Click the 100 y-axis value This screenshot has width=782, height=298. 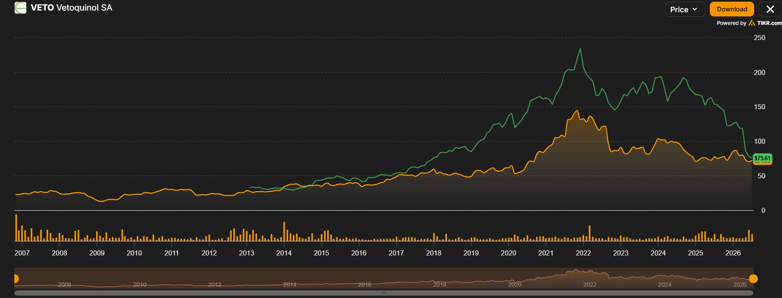[759, 141]
